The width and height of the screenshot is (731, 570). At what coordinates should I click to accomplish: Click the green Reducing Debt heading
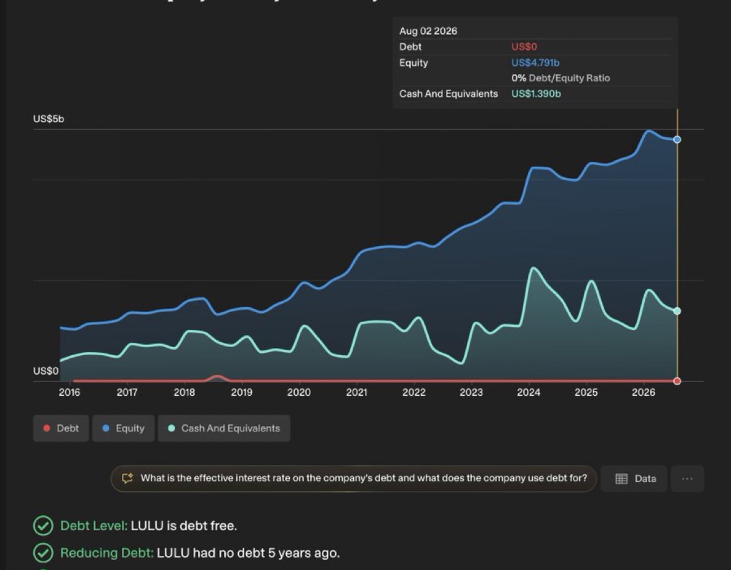(x=107, y=553)
